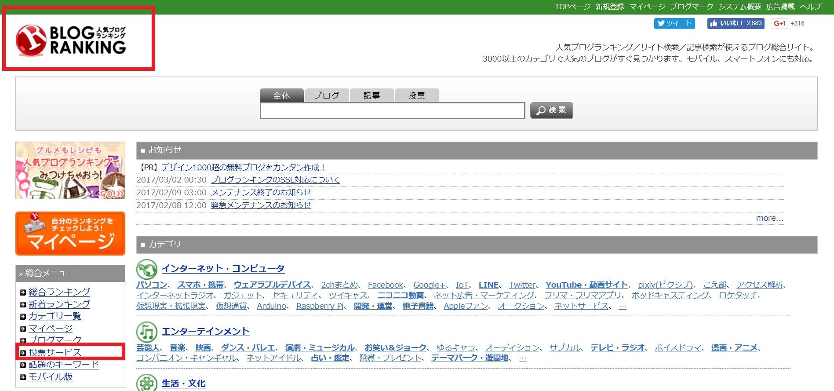
Task: Open the Twitter subcategory link
Action: (522, 285)
